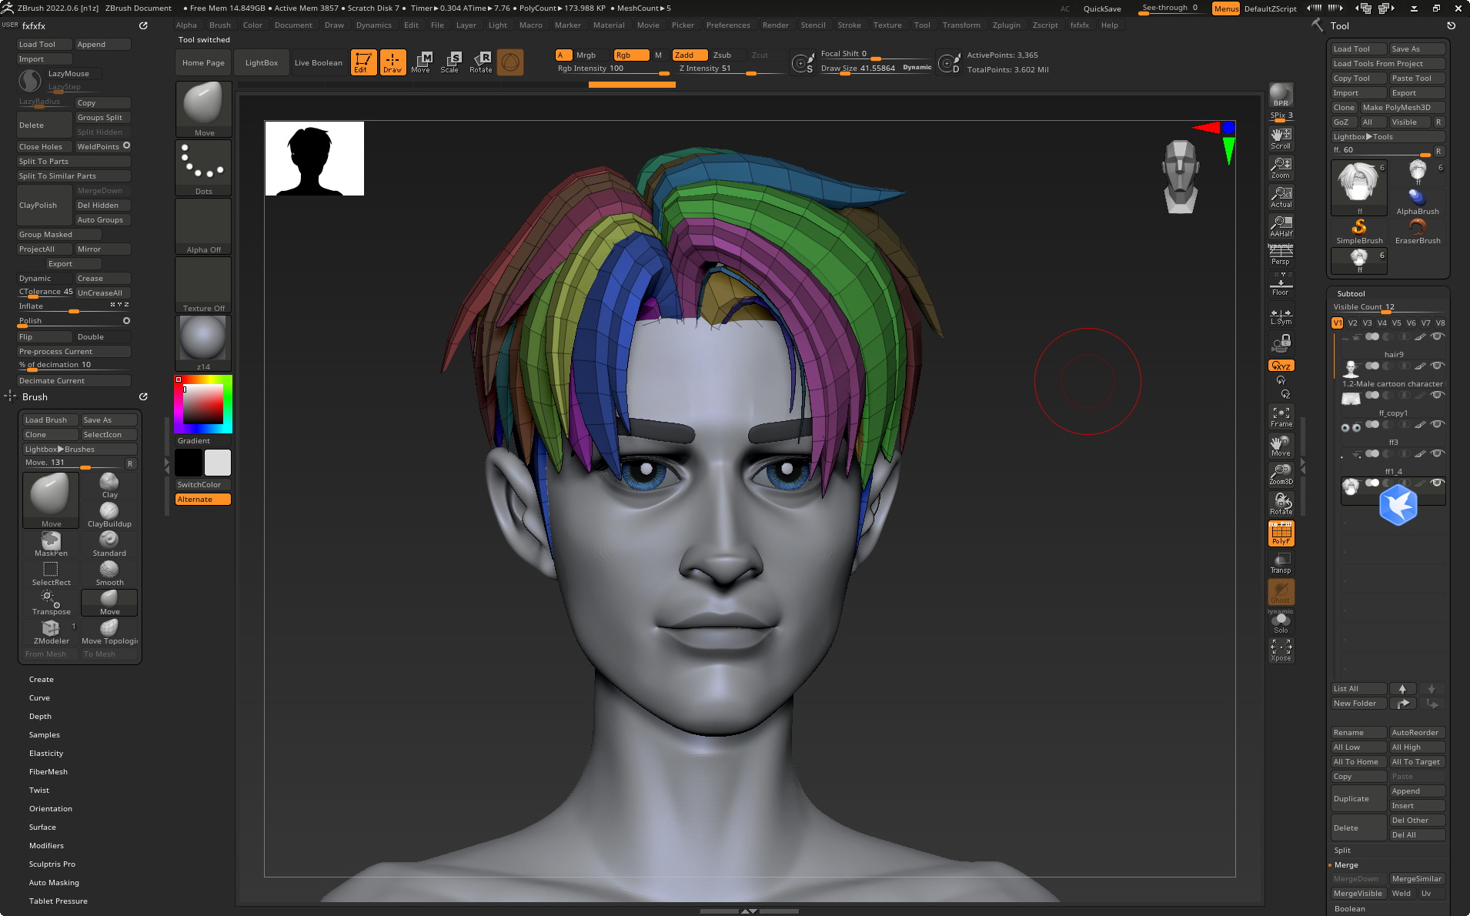Screen dimensions: 1470x916
Task: Click the BPR render button
Action: point(1281,95)
